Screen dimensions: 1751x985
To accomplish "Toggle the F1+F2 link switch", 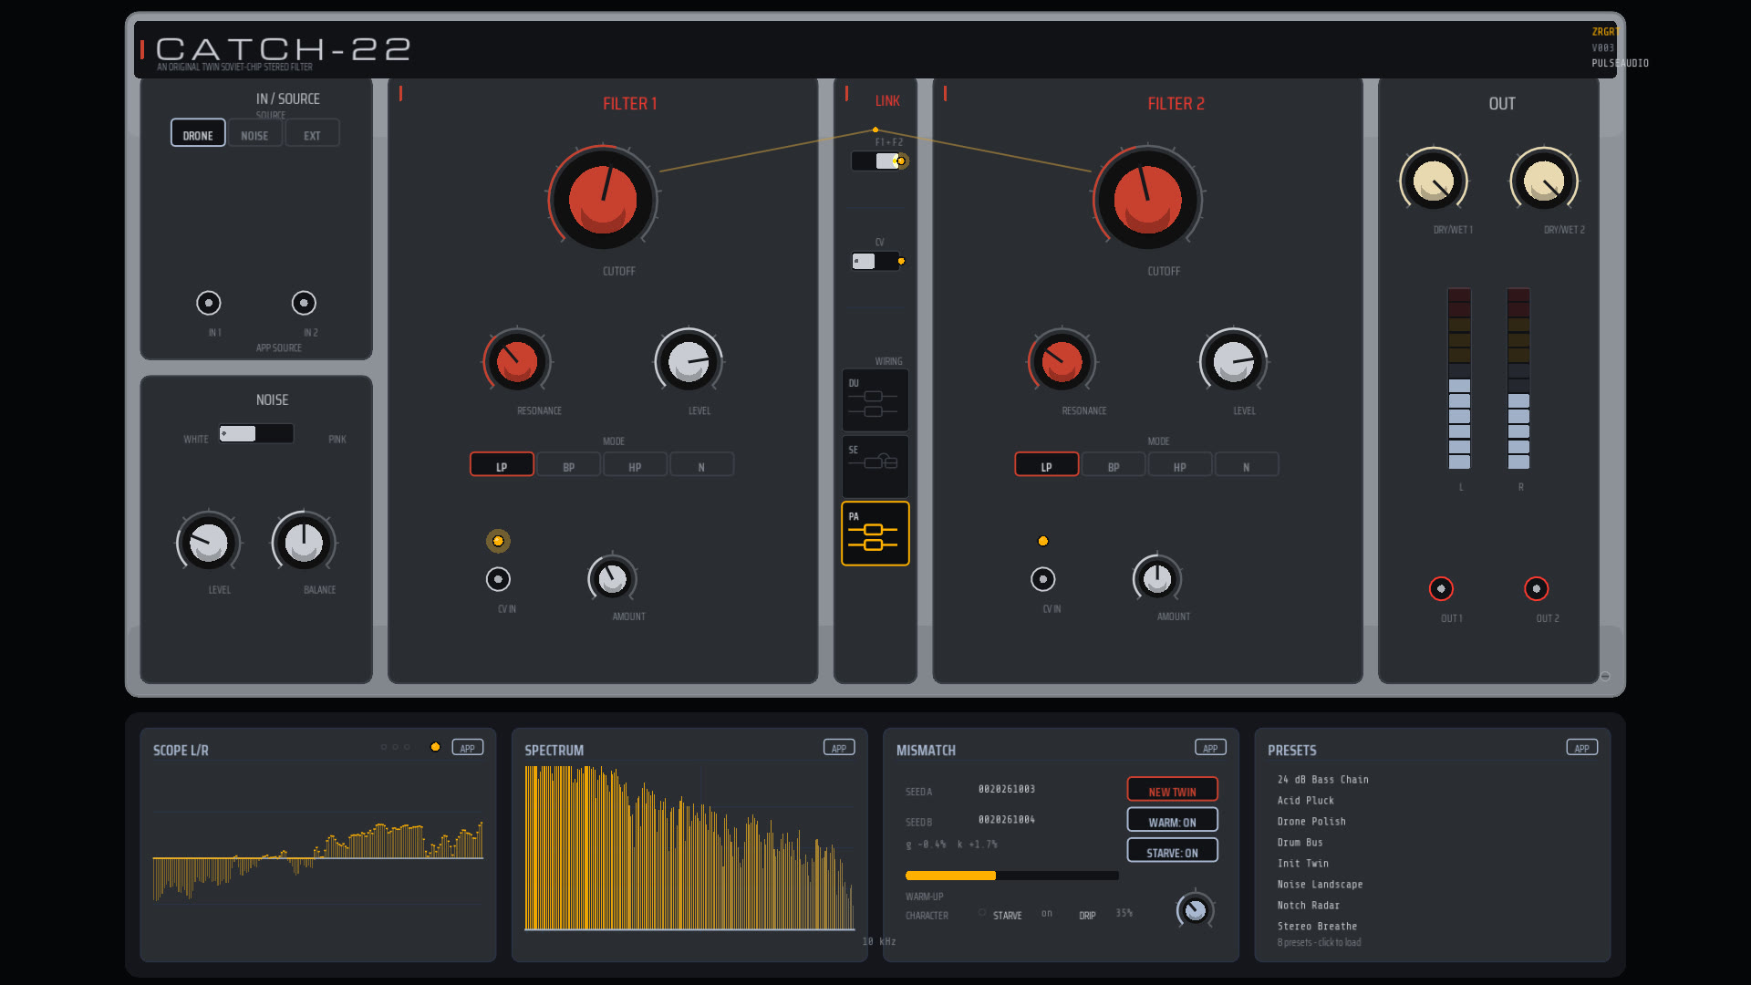I will point(875,161).
